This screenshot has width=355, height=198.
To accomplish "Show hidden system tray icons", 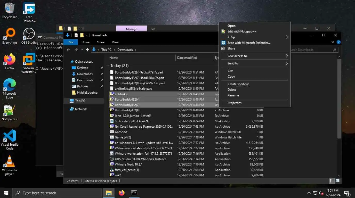I will click(309, 193).
